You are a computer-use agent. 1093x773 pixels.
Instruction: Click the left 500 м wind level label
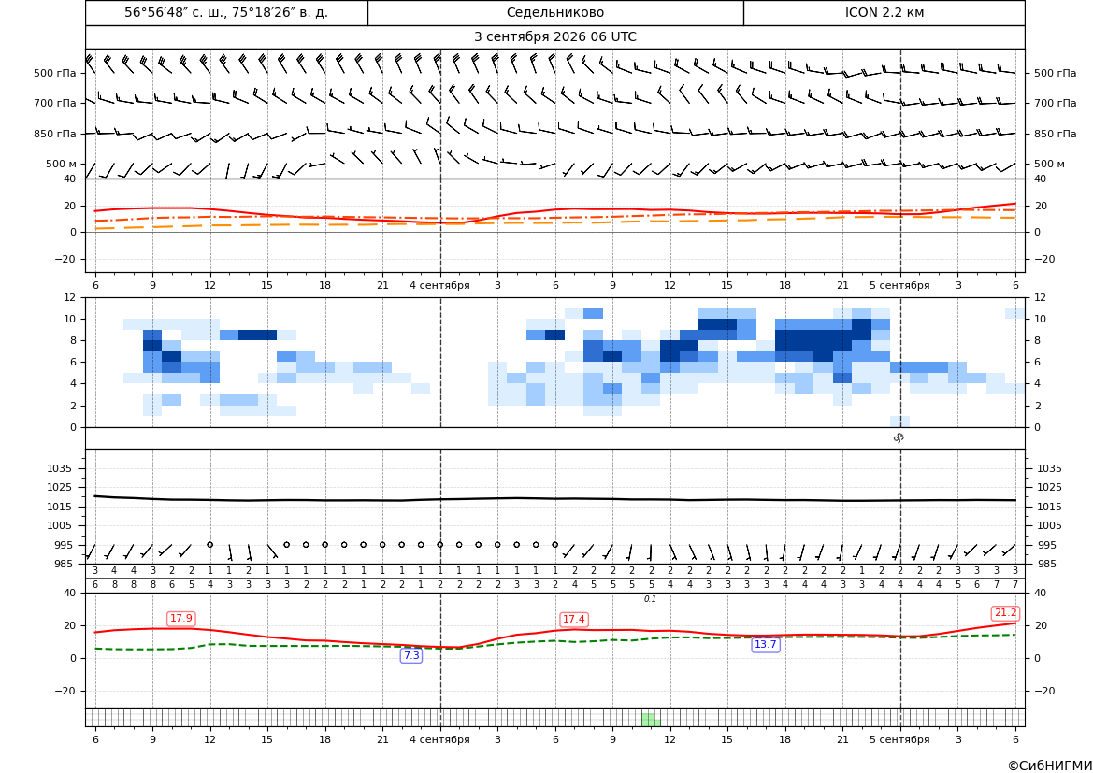point(62,164)
